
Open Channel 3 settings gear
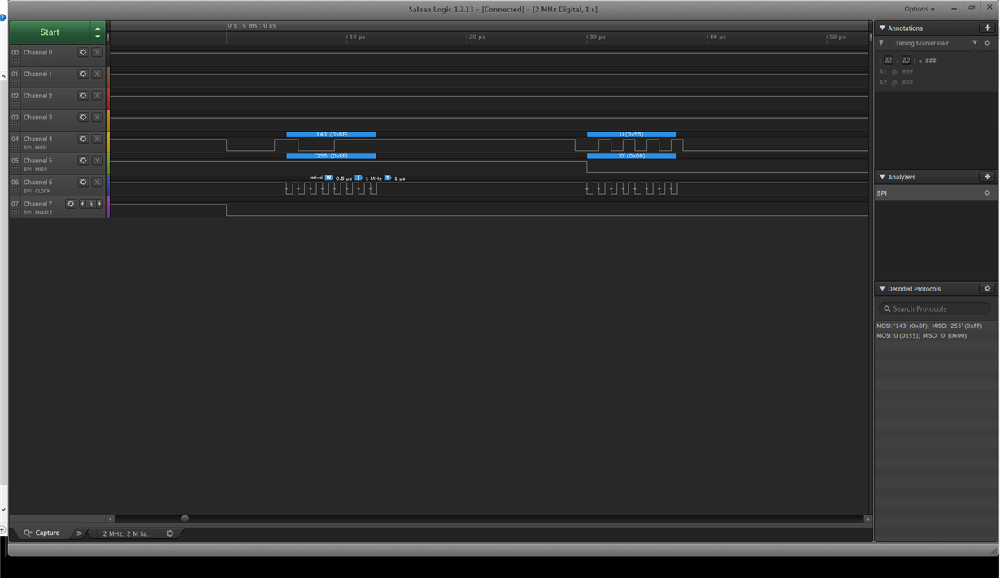[83, 117]
